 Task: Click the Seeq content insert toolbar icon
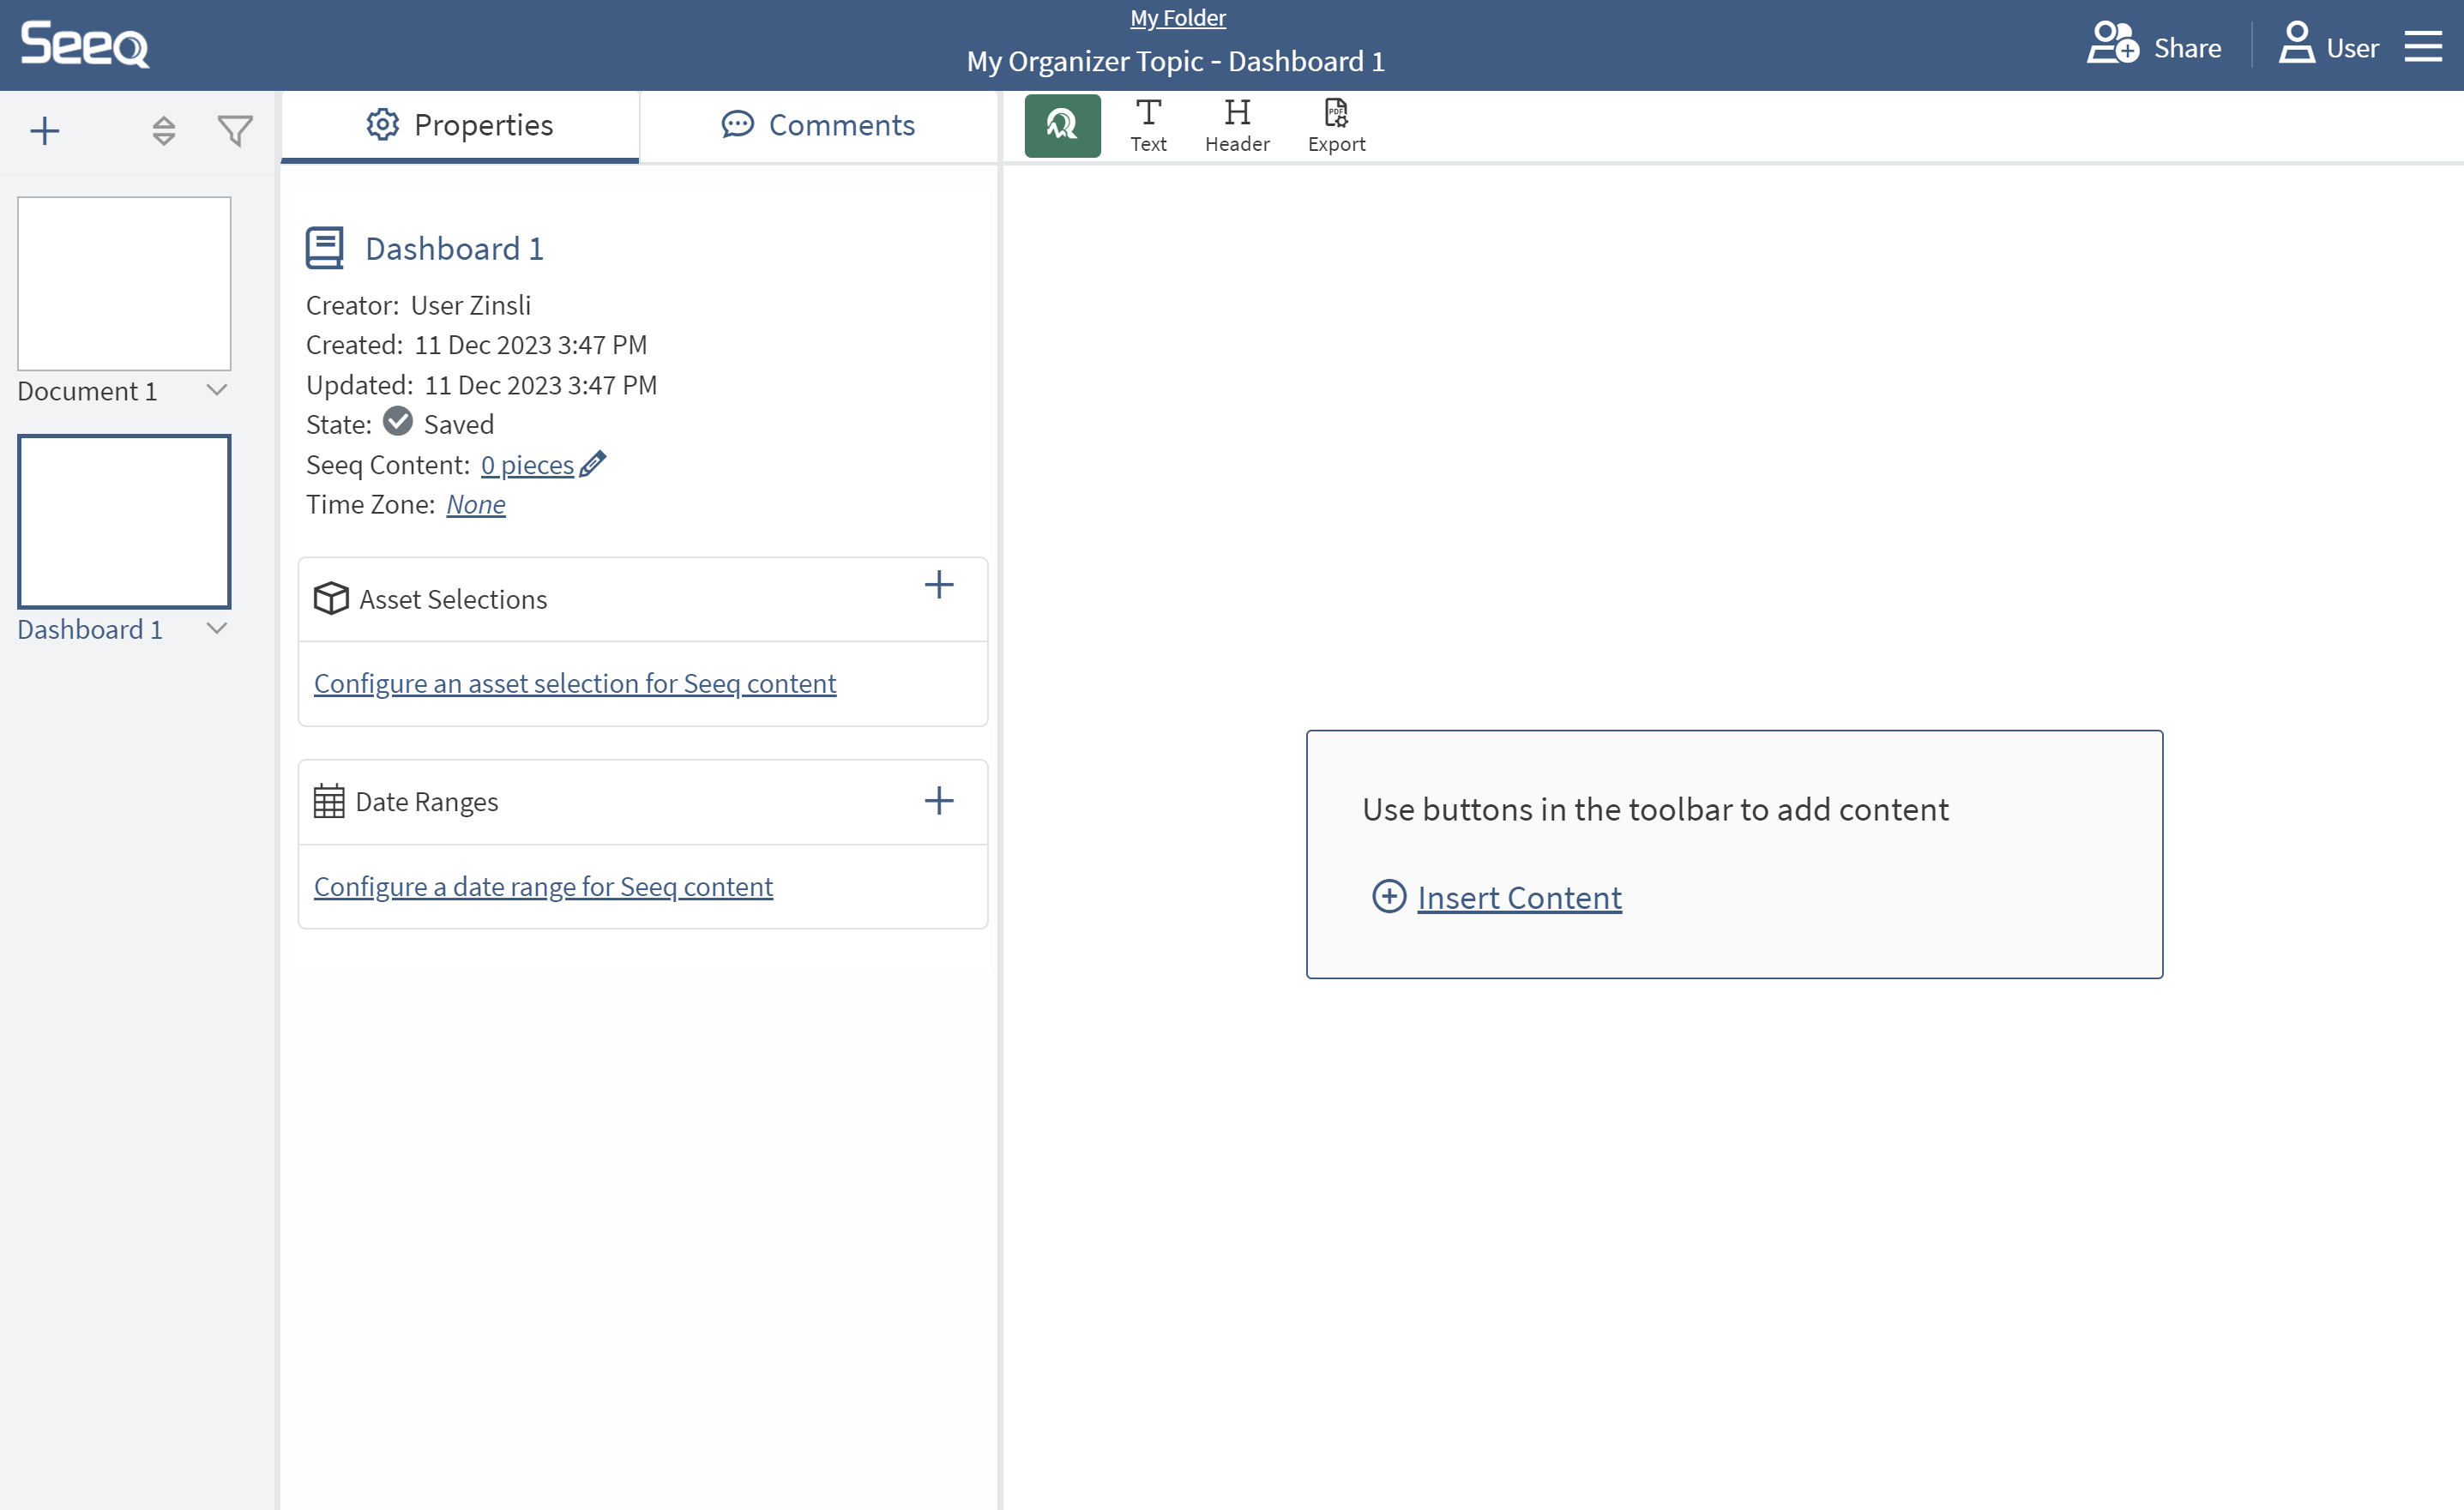[x=1062, y=126]
